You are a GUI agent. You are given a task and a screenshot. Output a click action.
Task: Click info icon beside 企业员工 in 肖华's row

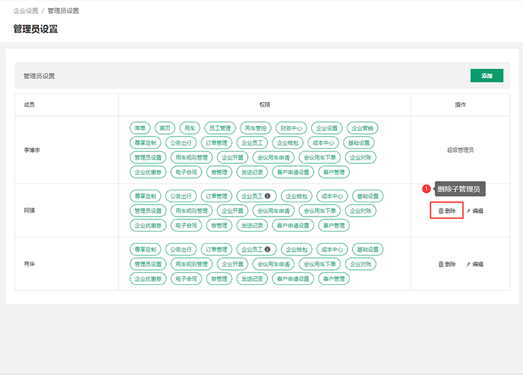tap(267, 249)
